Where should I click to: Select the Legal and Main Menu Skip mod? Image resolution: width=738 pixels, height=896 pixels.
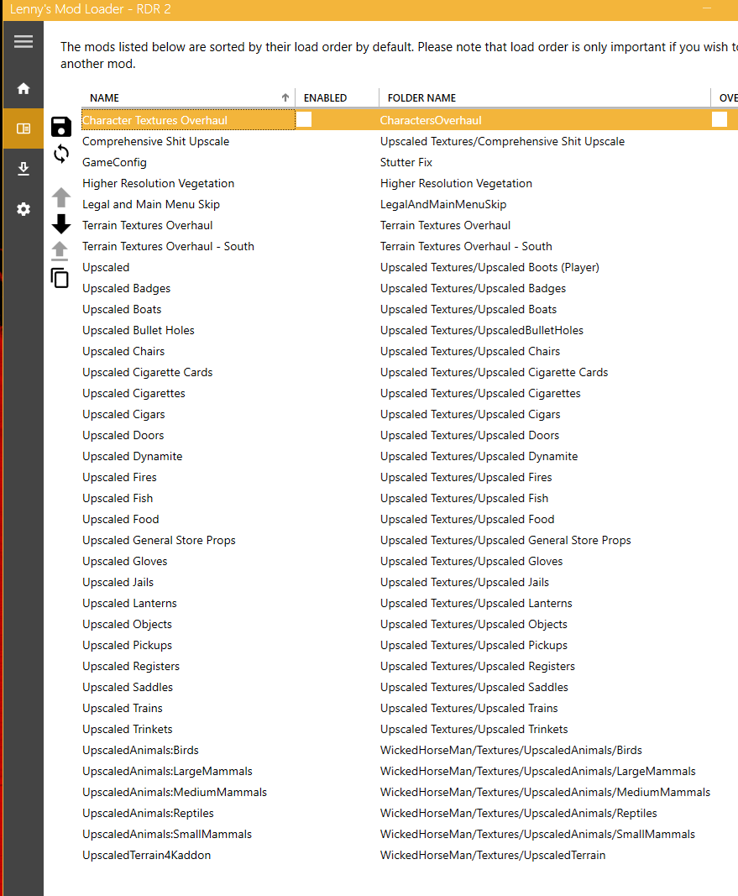pos(150,204)
